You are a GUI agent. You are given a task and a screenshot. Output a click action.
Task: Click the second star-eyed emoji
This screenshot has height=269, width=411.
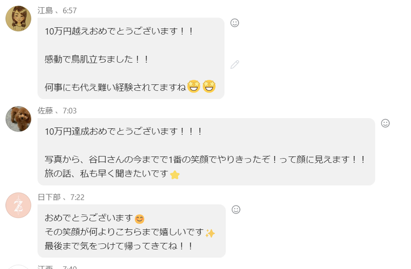(209, 87)
